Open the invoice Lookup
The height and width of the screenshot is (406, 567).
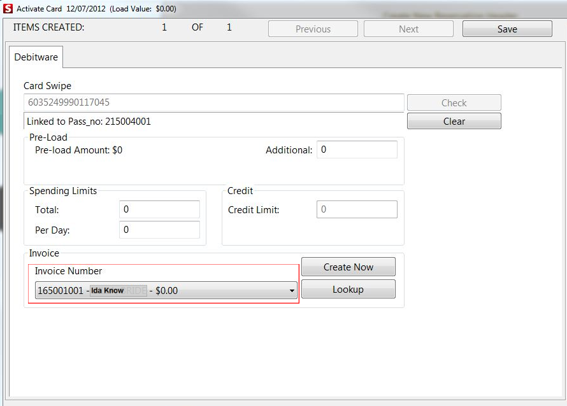coord(348,289)
